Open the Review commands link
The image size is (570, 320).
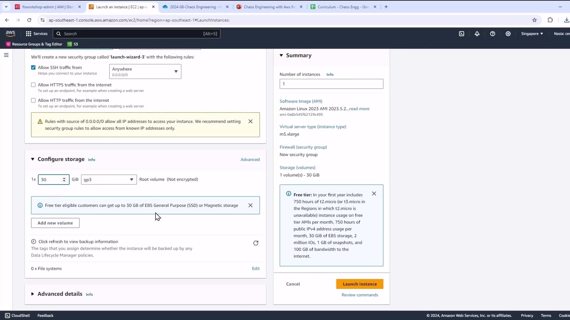[360, 295]
